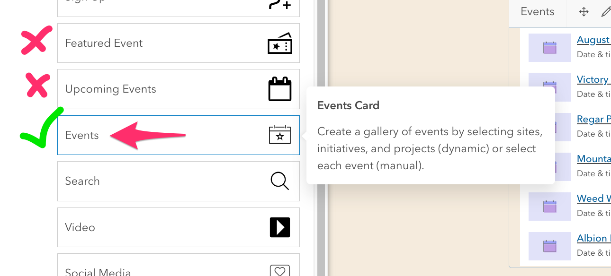The width and height of the screenshot is (611, 276).
Task: Follow the Regar P event link
Action: click(593, 119)
